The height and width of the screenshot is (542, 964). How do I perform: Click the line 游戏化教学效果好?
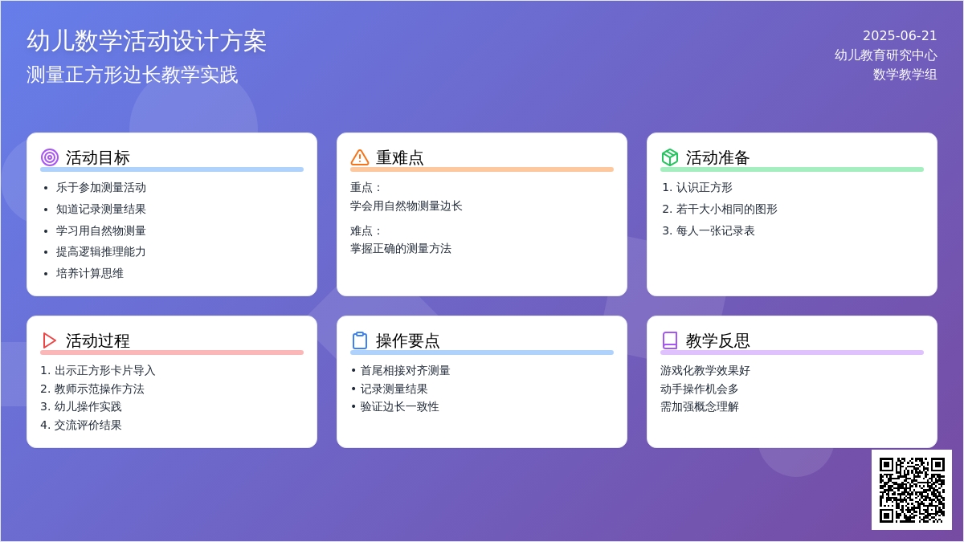click(x=705, y=370)
